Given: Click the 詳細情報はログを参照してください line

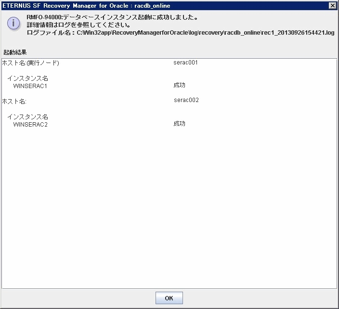Looking at the screenshot, I should [x=78, y=25].
